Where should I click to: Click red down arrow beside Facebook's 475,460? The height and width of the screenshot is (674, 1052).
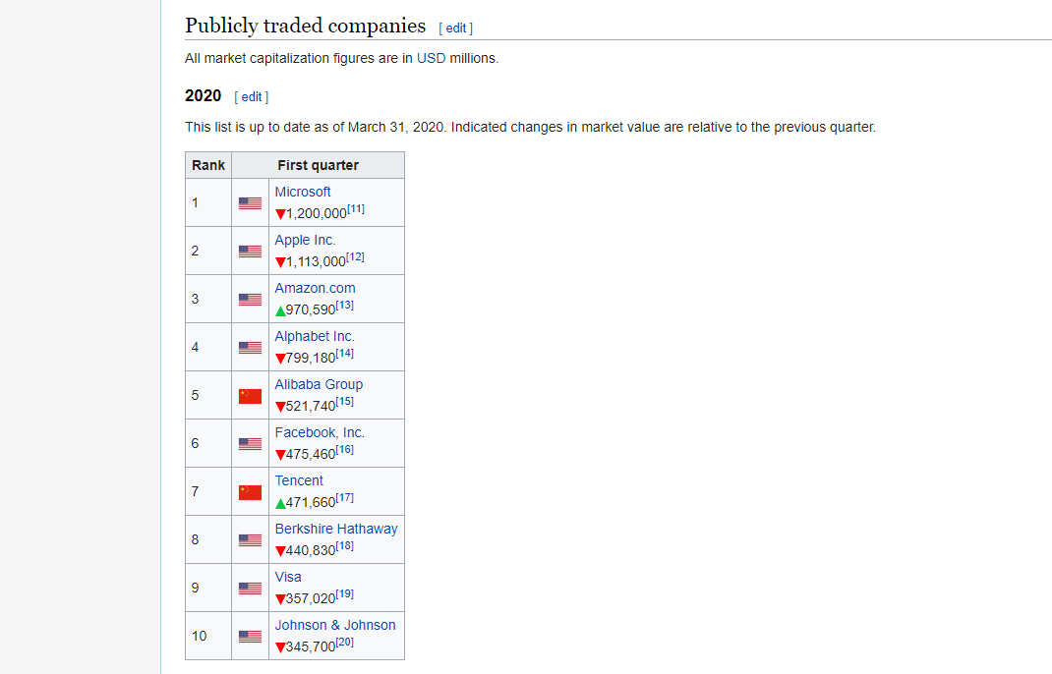coord(280,455)
